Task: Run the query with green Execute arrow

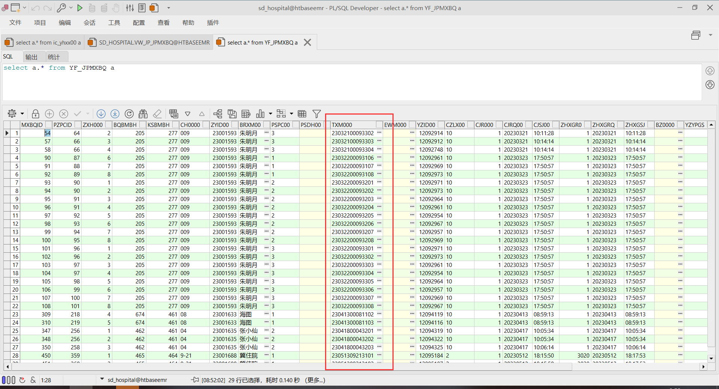Action: 80,8
